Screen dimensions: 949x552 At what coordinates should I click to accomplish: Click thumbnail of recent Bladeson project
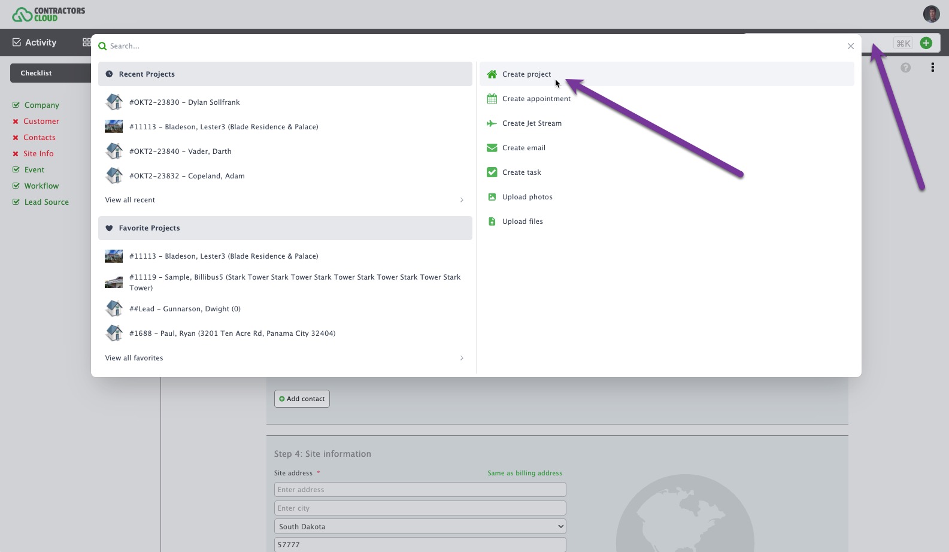(x=114, y=126)
